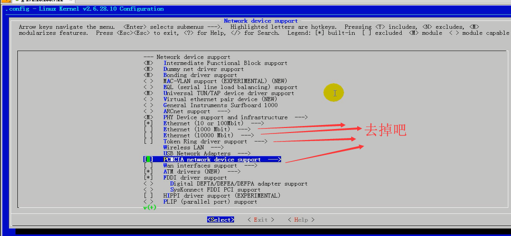Click the green v(+) scroll-down indicator
The height and width of the screenshot is (236, 511).
pyautogui.click(x=149, y=207)
